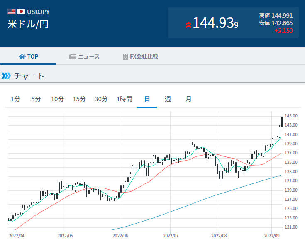Image resolution: width=305 pixels, height=239 pixels.
Task: Click the US flag icon
Action: 12,12
